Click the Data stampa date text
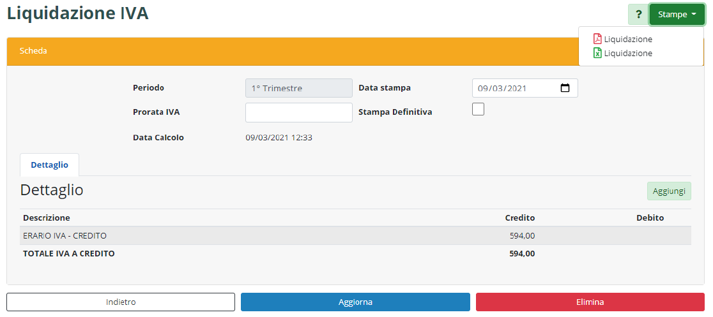 tap(502, 88)
